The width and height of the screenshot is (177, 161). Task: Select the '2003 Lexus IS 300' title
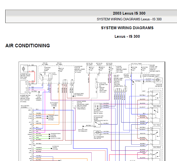tap(129, 13)
